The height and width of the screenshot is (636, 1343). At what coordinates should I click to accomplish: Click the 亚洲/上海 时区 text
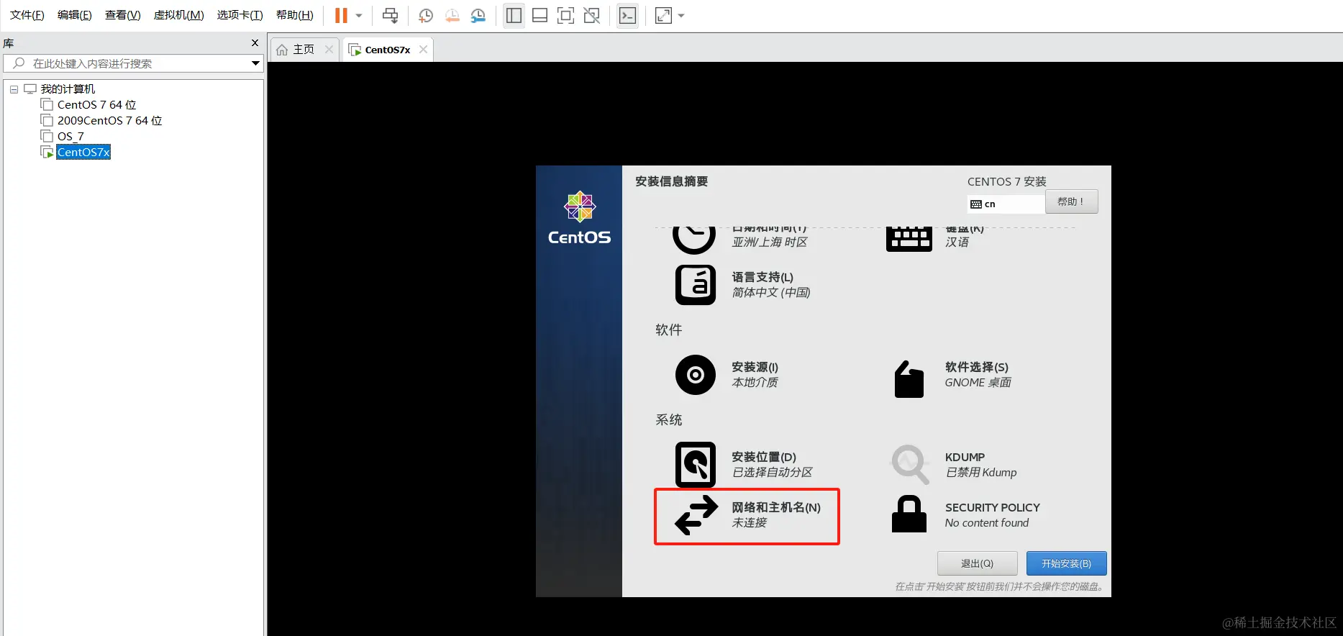point(770,242)
